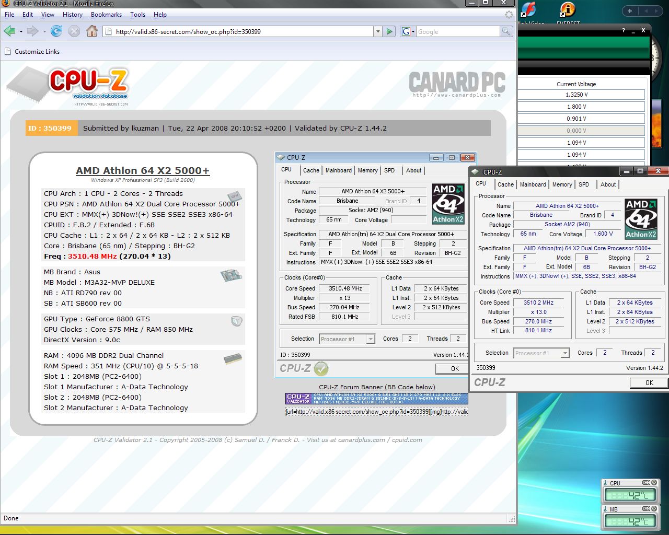Open the Tools menu

pyautogui.click(x=137, y=15)
